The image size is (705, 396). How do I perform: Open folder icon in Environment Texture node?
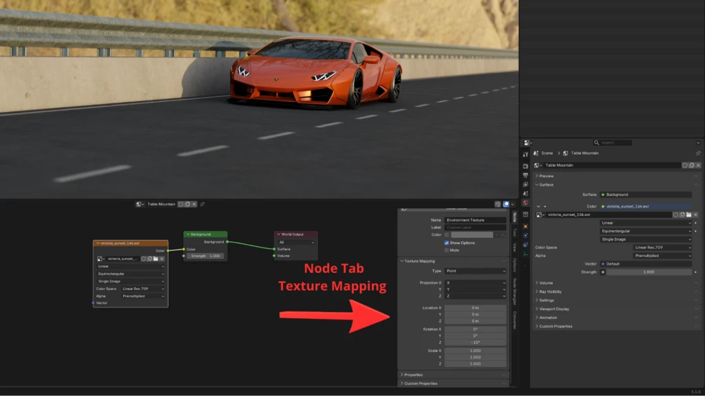pos(156,258)
